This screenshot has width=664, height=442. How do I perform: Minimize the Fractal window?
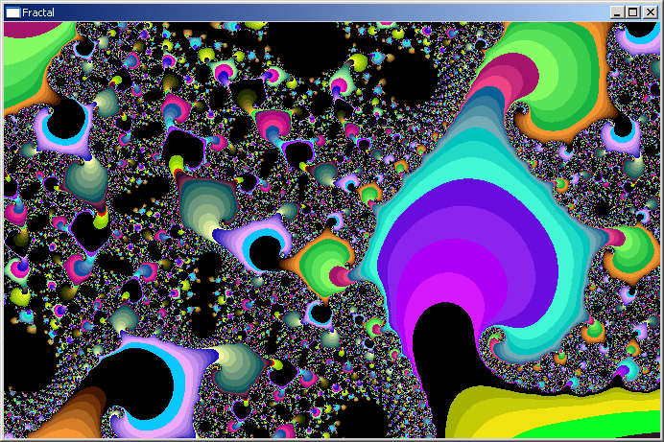pos(617,12)
